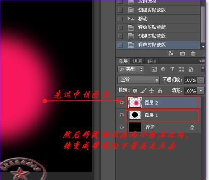Open the 正常 blend mode dropdown

pos(138,80)
